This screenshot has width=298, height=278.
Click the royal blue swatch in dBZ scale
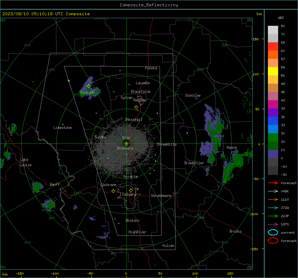273,121
